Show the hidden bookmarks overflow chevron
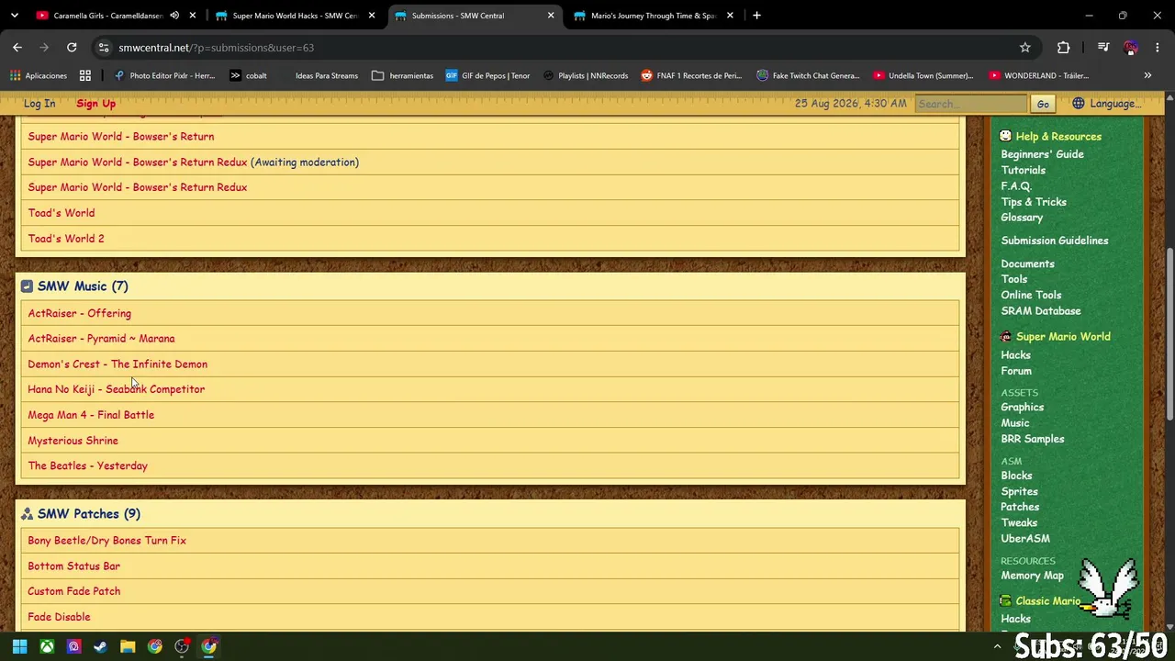 click(x=1147, y=75)
